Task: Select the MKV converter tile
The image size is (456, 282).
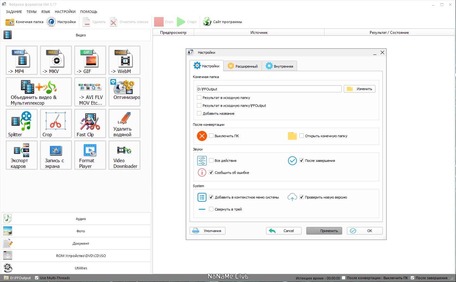Action: (56, 60)
